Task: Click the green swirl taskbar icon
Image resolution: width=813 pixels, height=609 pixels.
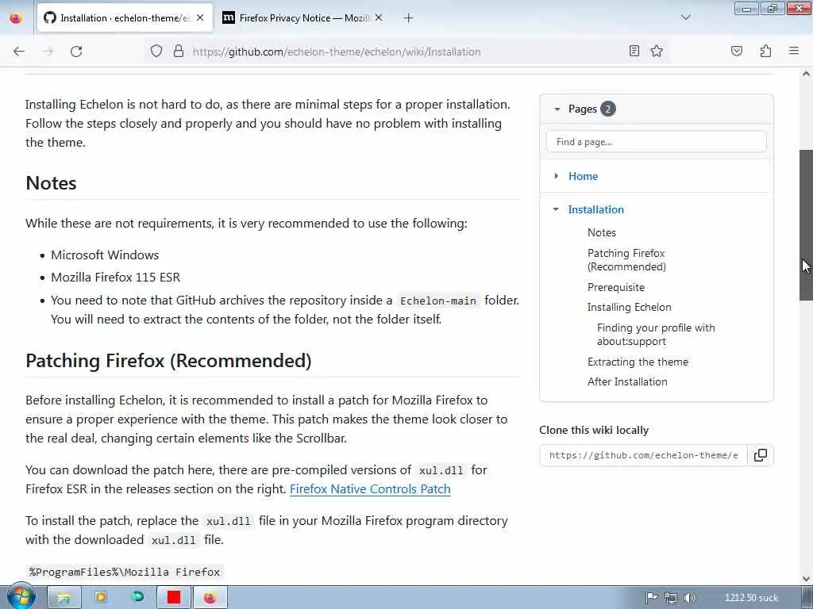Action: click(137, 598)
